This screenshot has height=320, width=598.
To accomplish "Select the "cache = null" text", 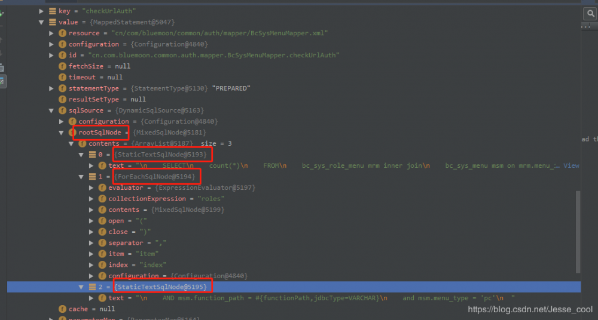I will click(x=91, y=309).
